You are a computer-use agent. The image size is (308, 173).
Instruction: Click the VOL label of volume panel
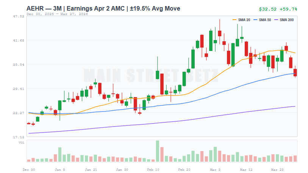22,142
